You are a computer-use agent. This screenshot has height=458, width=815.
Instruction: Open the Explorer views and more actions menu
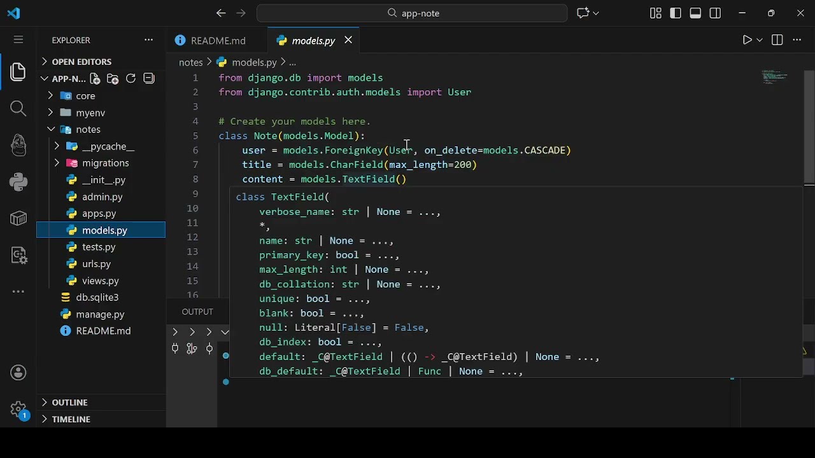coord(148,40)
